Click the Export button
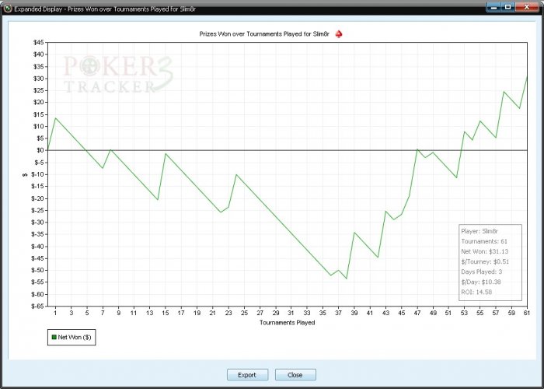Image resolution: width=544 pixels, height=389 pixels. [247, 375]
